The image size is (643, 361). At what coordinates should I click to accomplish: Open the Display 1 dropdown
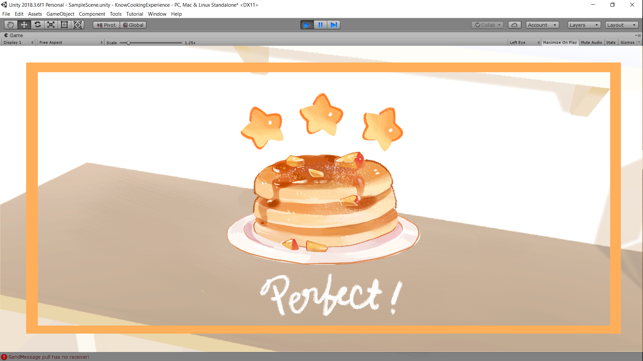tap(18, 42)
